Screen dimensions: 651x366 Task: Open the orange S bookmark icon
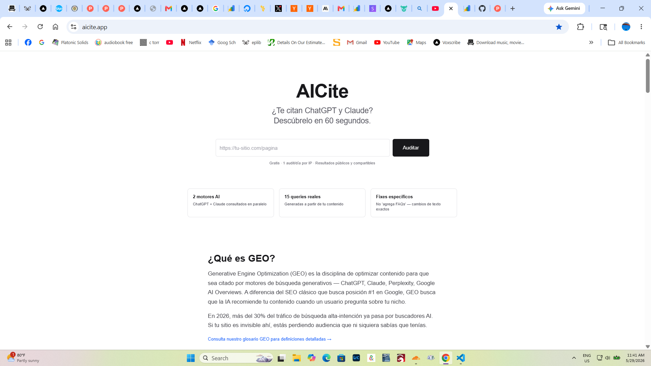click(x=336, y=42)
